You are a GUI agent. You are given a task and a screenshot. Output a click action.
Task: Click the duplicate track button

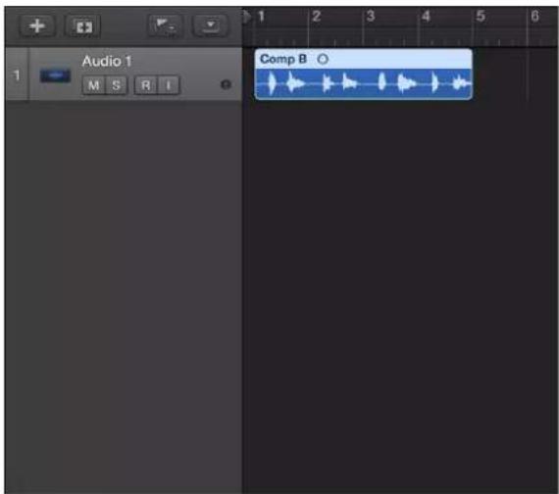(82, 26)
